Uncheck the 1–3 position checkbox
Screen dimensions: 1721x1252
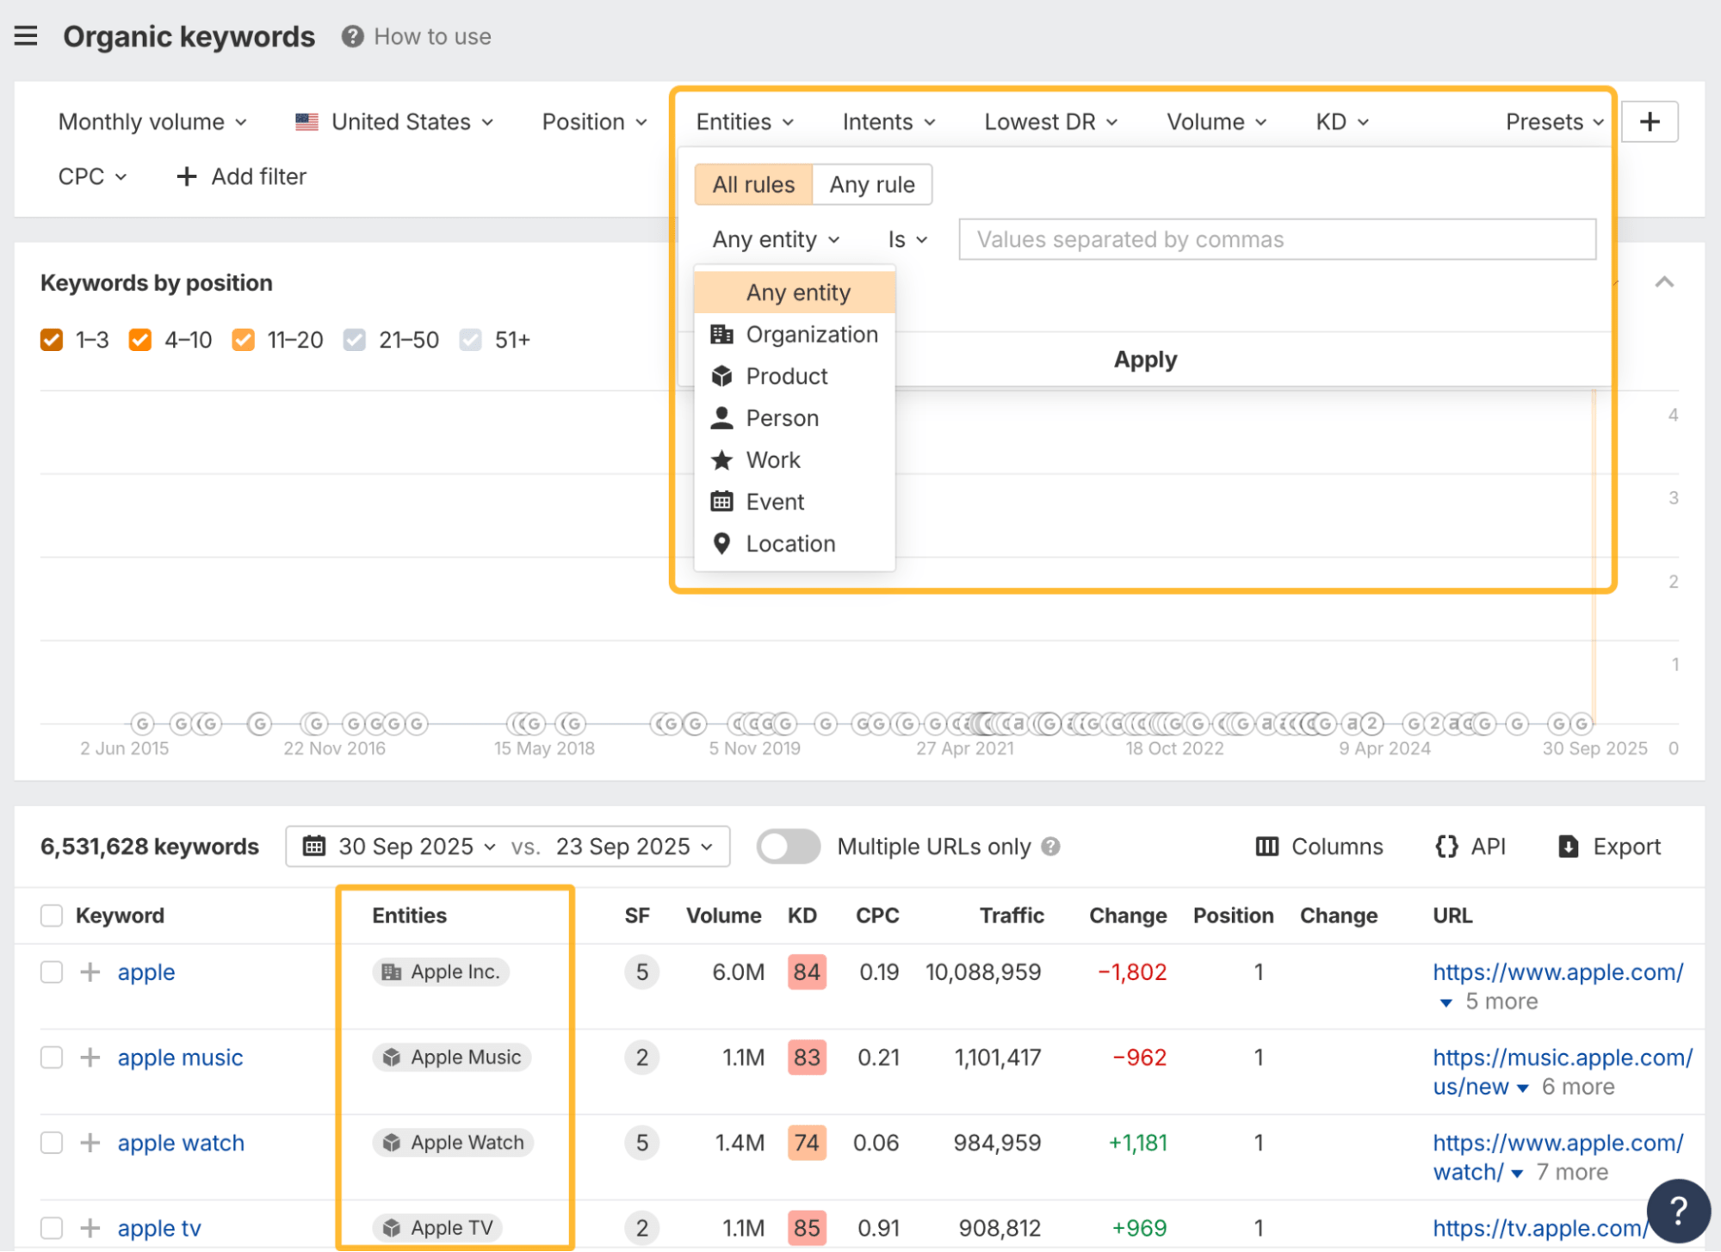click(52, 340)
